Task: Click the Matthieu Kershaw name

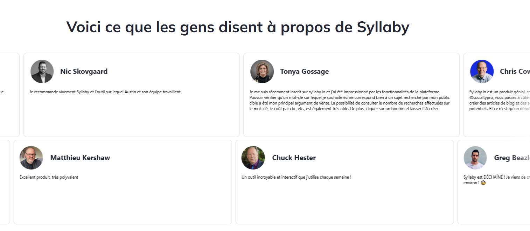Action: (80, 158)
